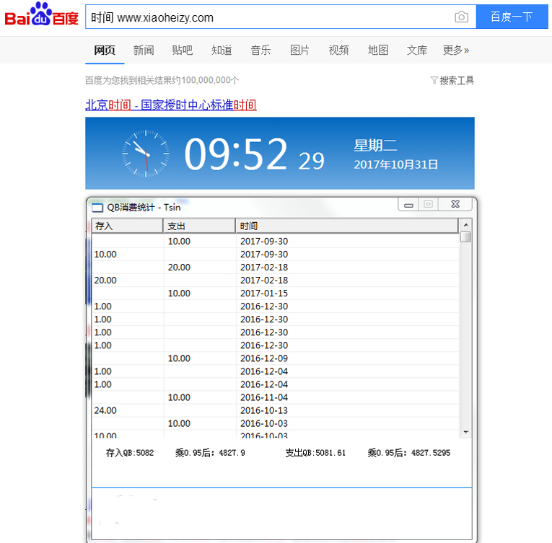The height and width of the screenshot is (543, 552).
Task: Click the Baidu search input field
Action: coord(267,17)
